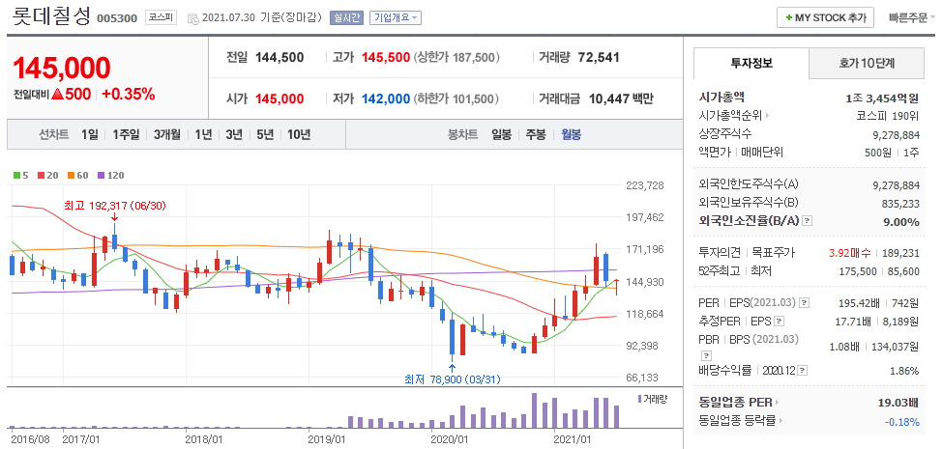
Task: Click the change rate +0.35%
Action: 128,94
